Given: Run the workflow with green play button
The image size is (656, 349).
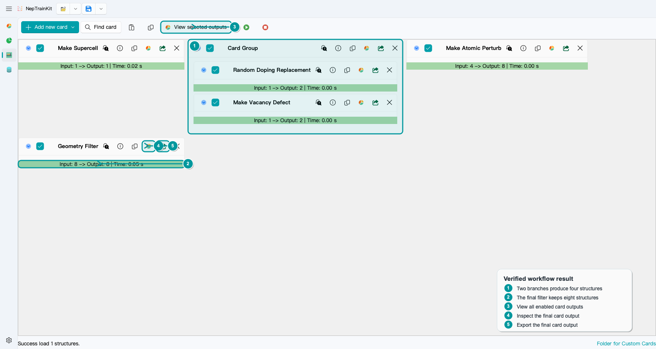Looking at the screenshot, I should [246, 27].
